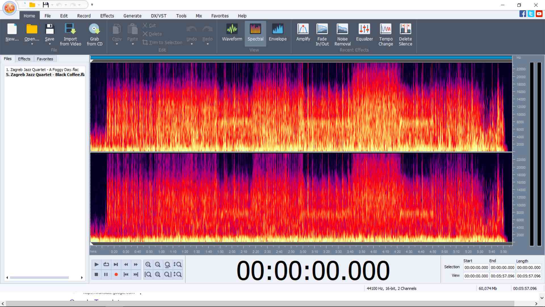545x307 pixels.
Task: Click the file list horizontal scrollbar
Action: [x=39, y=277]
